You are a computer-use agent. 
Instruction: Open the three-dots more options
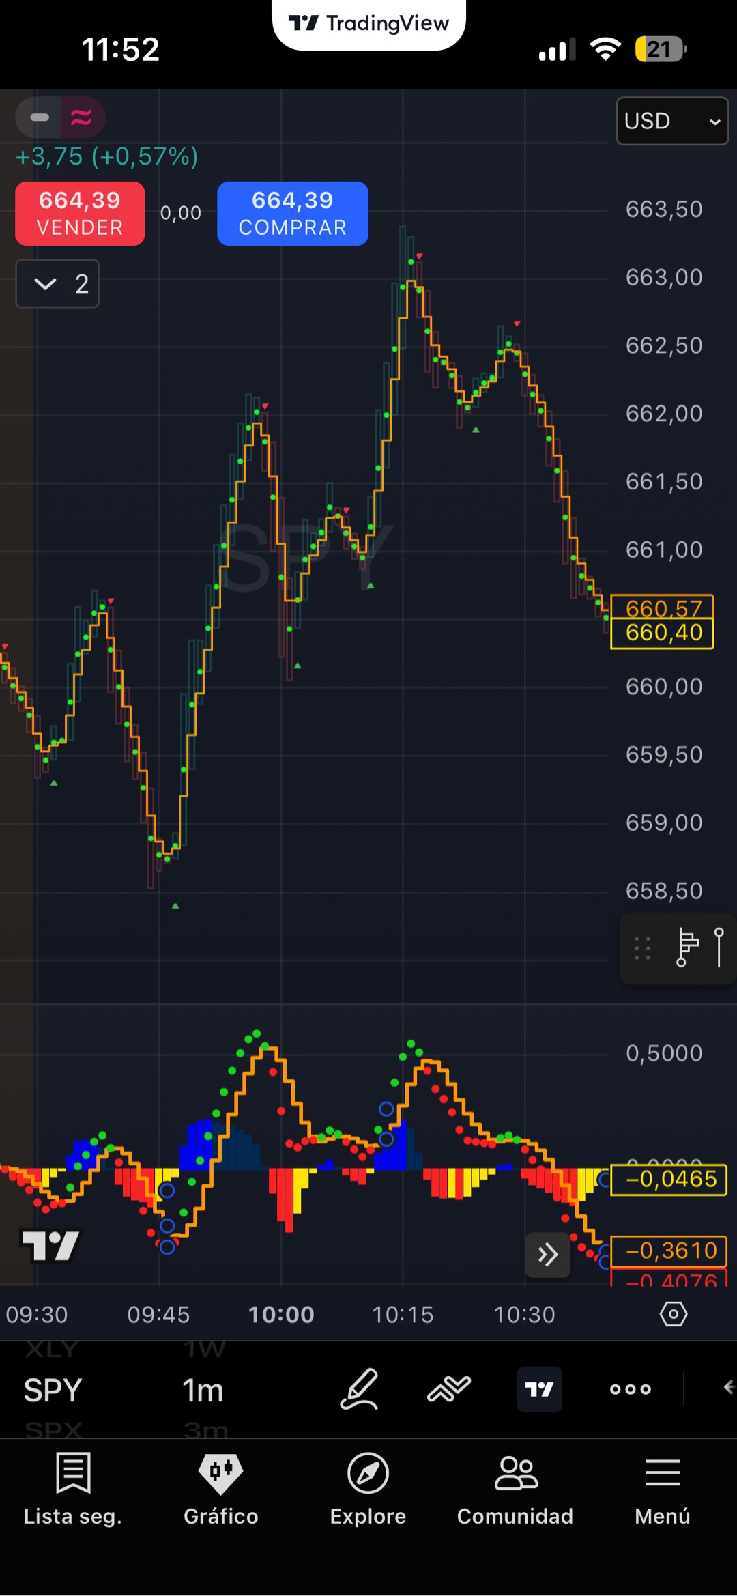coord(630,1388)
